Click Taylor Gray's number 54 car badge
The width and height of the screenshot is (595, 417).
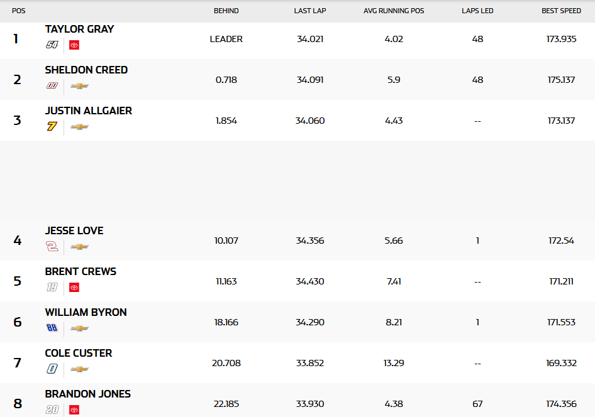tap(52, 45)
